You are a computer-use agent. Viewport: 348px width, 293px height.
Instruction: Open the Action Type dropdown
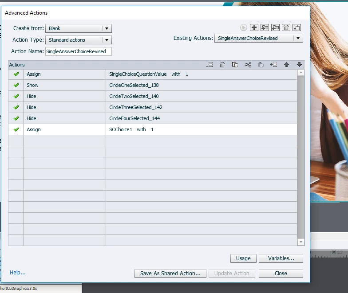point(78,40)
